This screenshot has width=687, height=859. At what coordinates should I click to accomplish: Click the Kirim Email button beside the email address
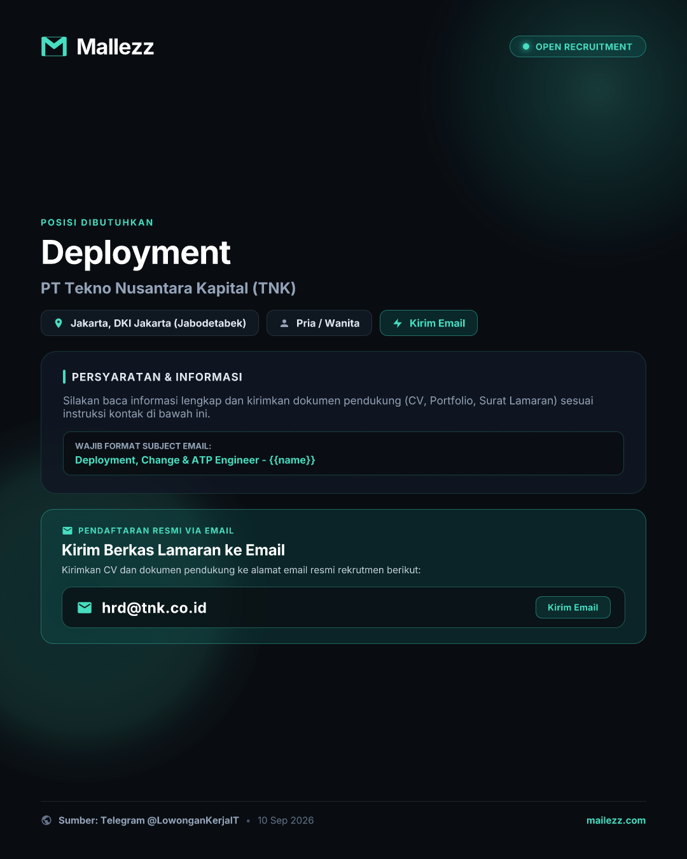point(573,608)
